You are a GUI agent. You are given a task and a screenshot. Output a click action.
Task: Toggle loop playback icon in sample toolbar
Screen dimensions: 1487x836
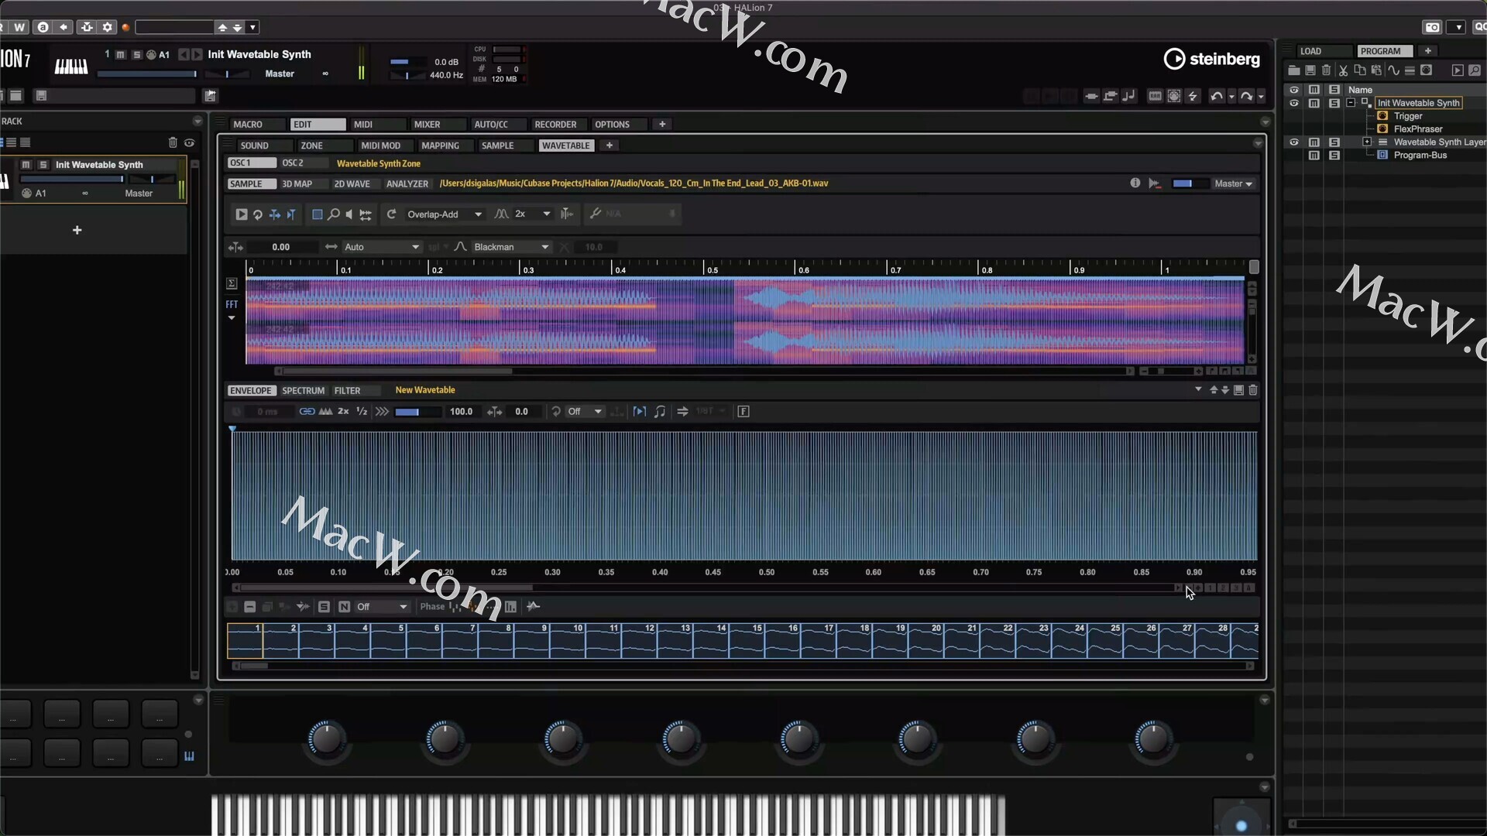(x=258, y=214)
